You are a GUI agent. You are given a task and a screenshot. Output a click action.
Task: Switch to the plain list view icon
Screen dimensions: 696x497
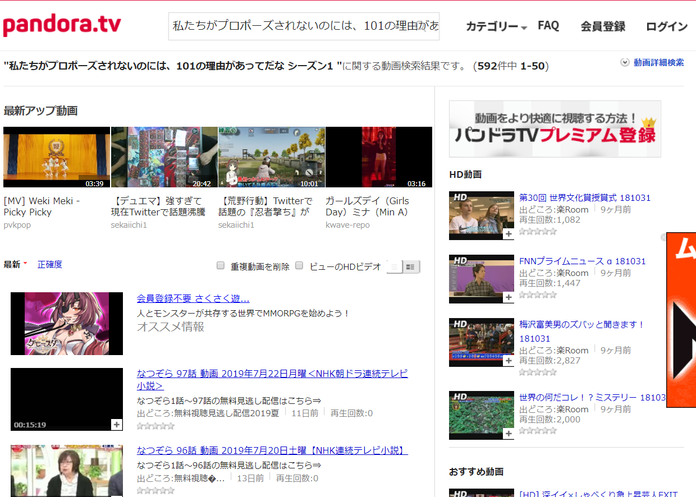pyautogui.click(x=395, y=267)
